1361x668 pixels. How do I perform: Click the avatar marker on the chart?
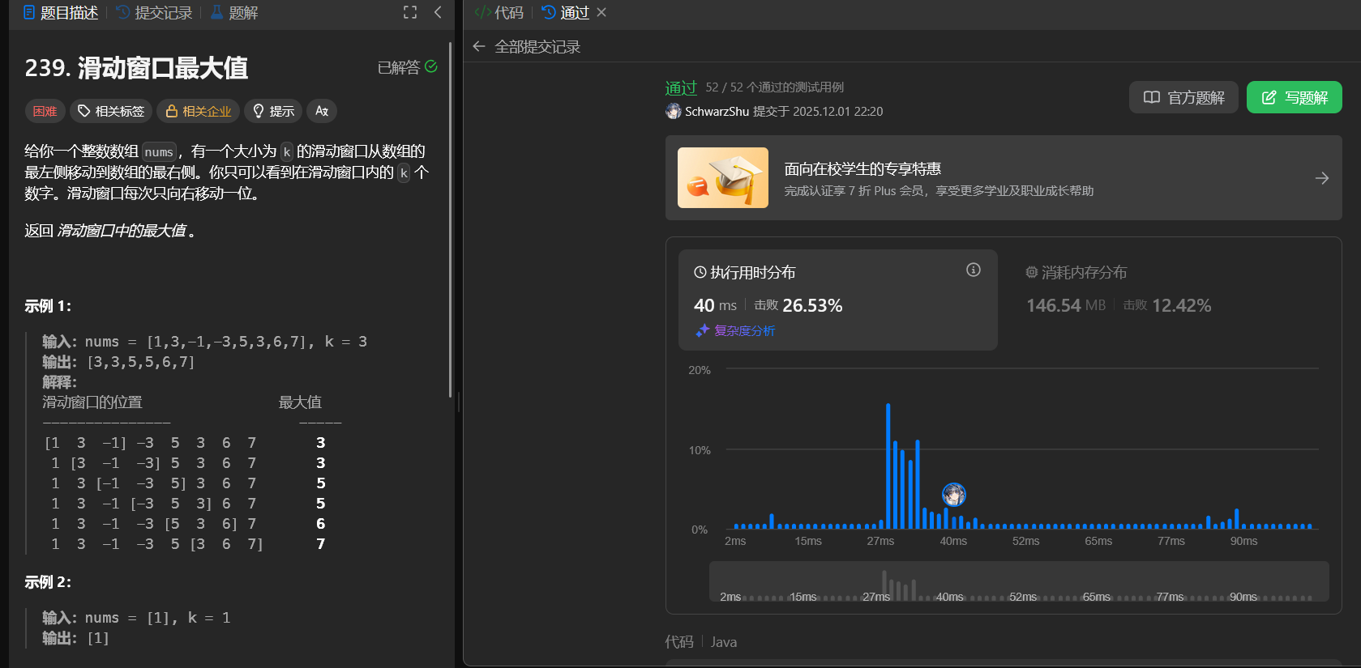click(x=953, y=494)
